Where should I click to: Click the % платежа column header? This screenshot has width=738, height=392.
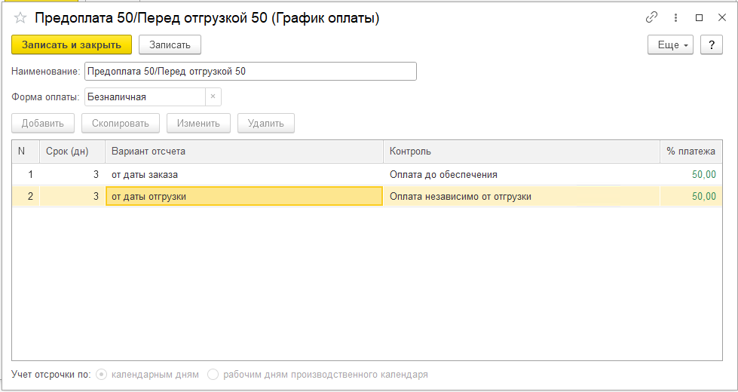point(691,151)
